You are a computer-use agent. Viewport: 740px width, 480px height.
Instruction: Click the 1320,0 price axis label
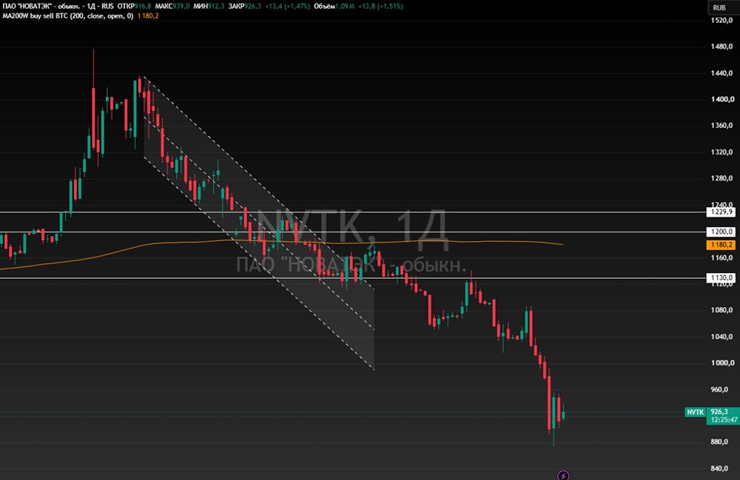pyautogui.click(x=721, y=152)
